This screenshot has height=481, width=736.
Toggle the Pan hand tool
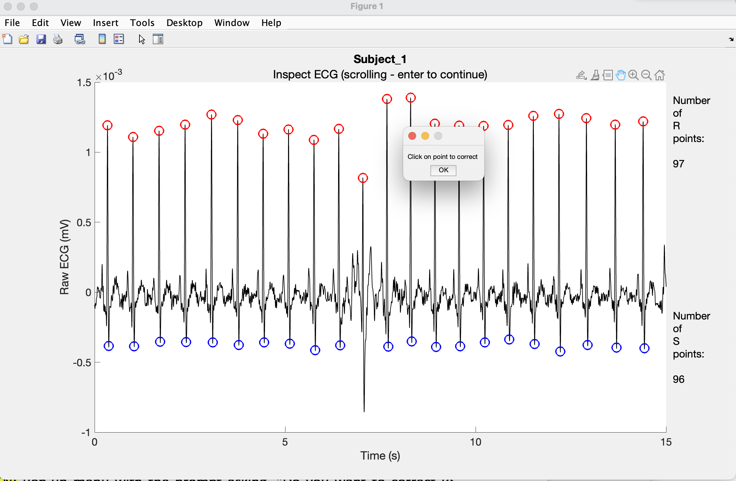[621, 75]
